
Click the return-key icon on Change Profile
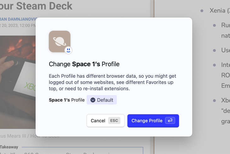[x=170, y=121]
